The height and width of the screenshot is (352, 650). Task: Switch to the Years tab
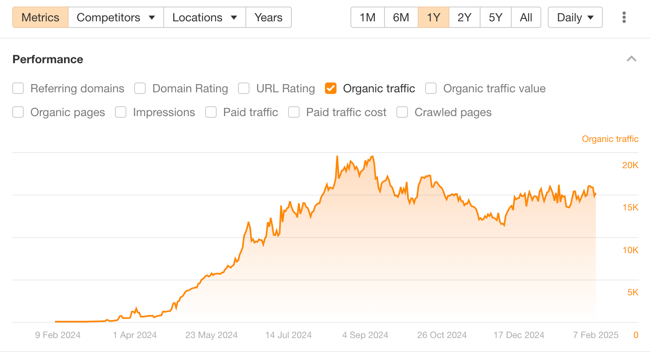(268, 17)
